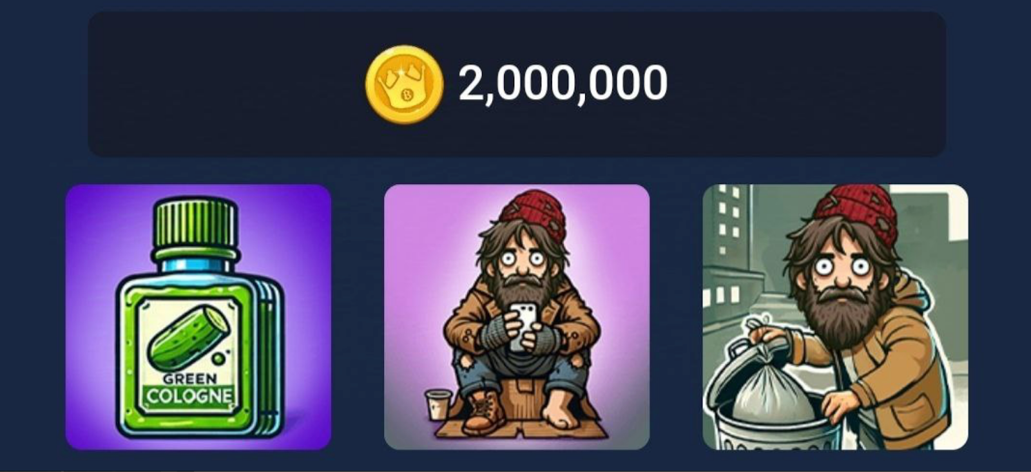Tap the paper cup beside sitting man

[x=437, y=404]
